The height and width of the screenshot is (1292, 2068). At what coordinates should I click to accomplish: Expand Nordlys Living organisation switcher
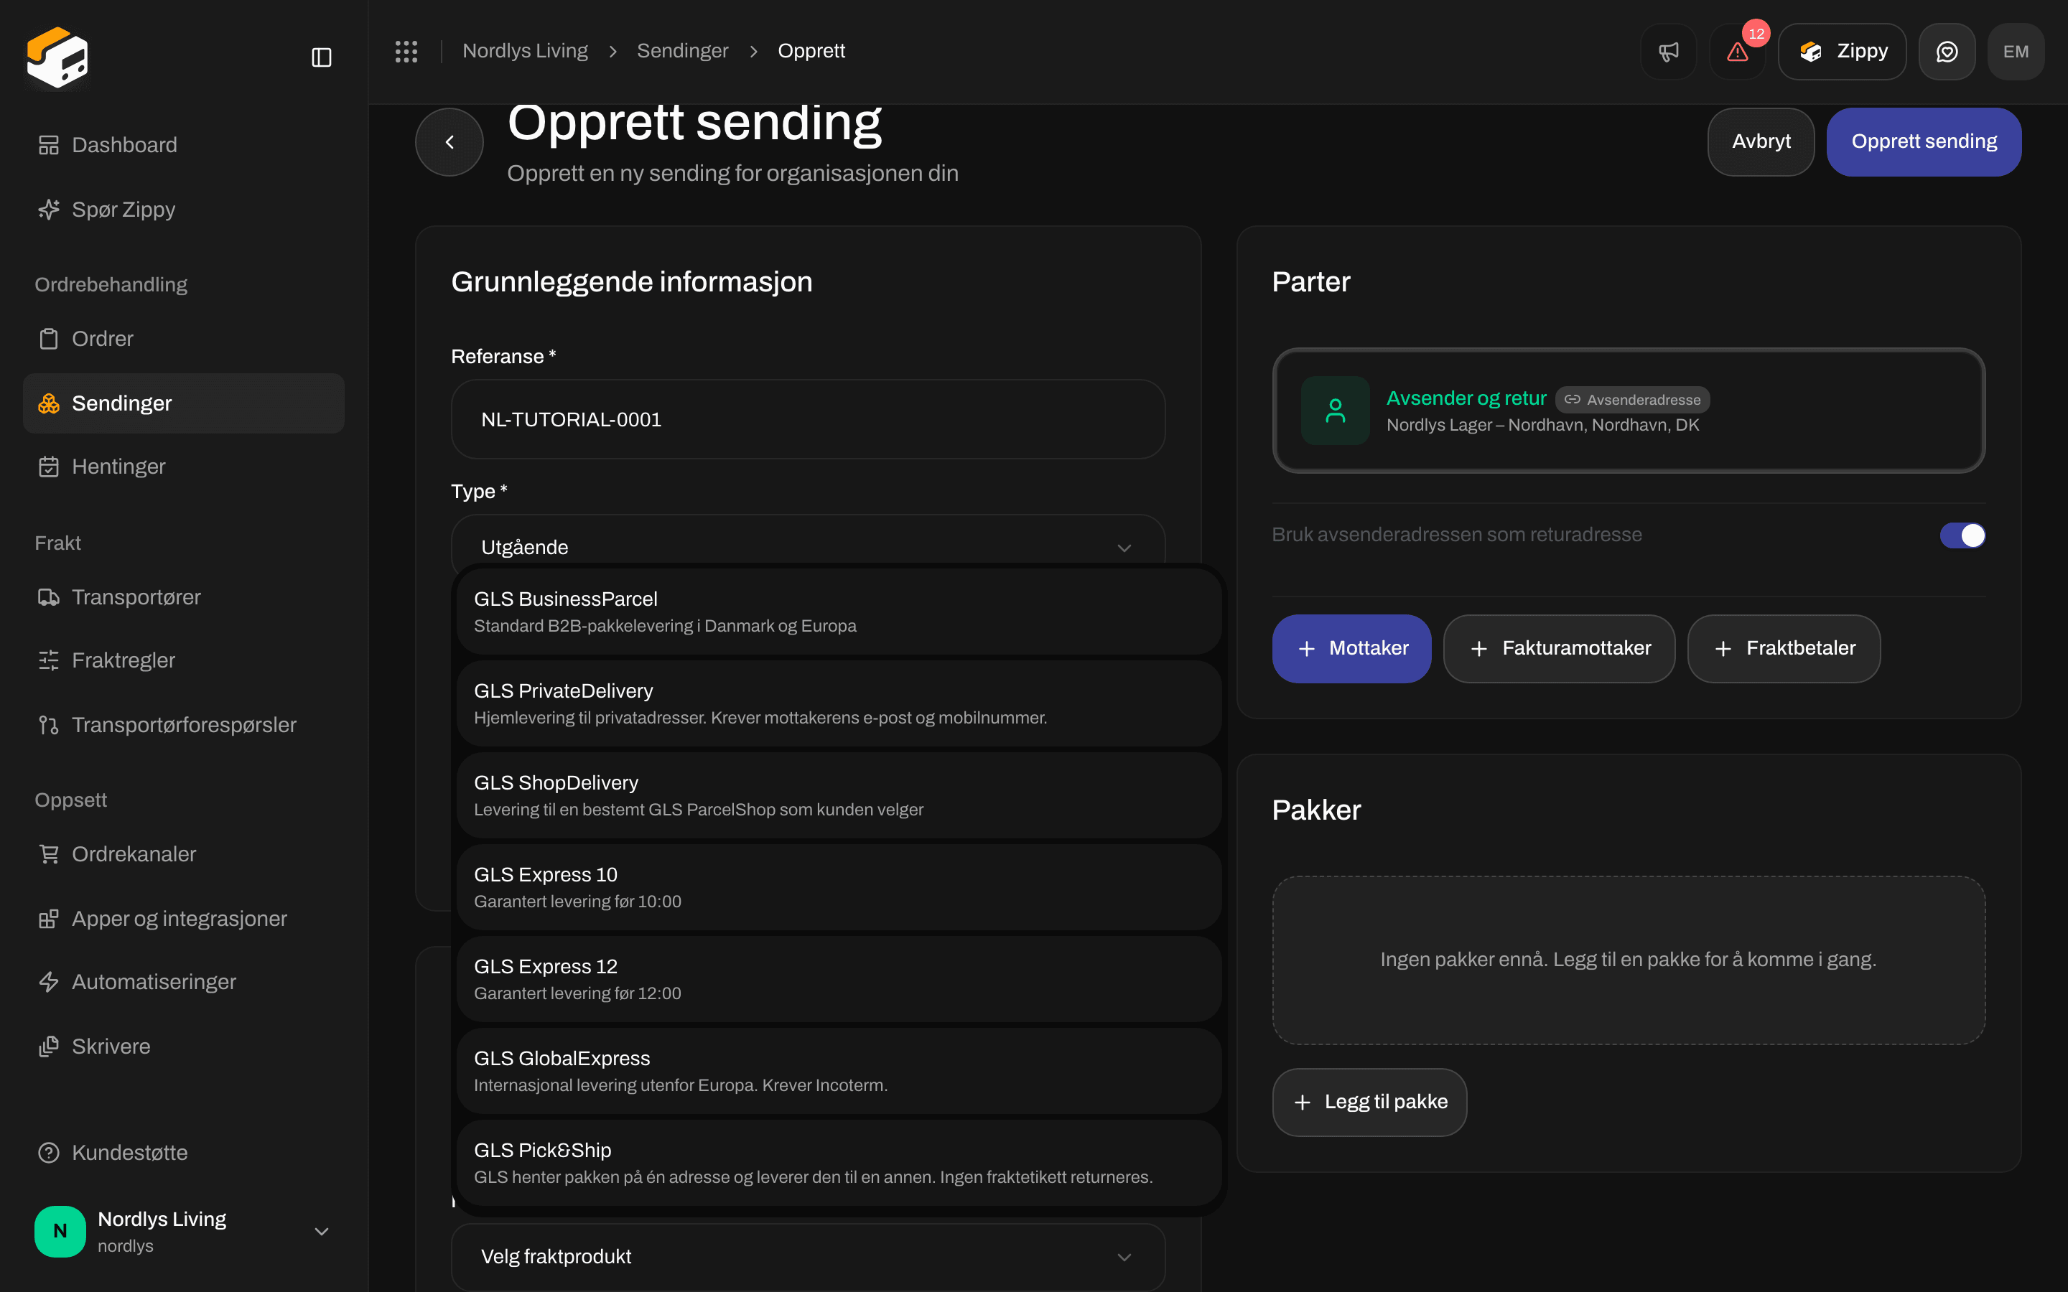coord(184,1230)
